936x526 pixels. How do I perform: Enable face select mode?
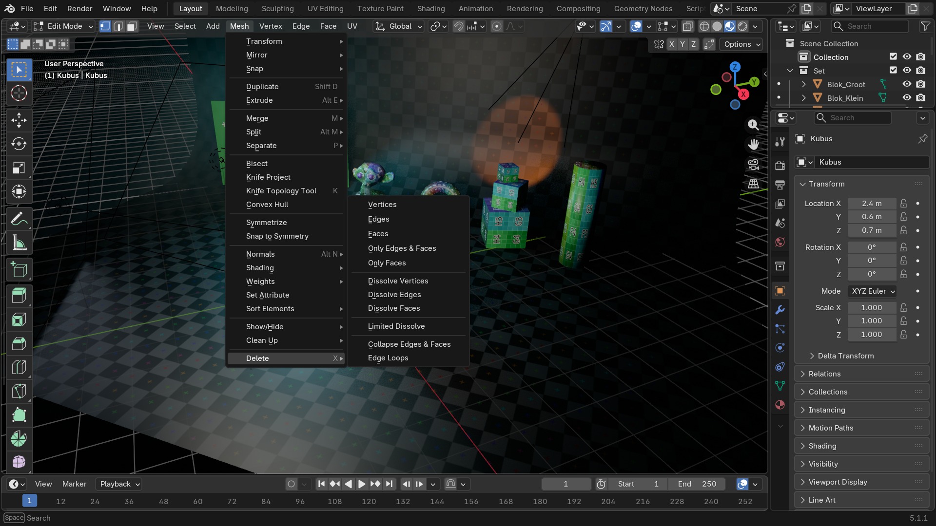tap(132, 26)
